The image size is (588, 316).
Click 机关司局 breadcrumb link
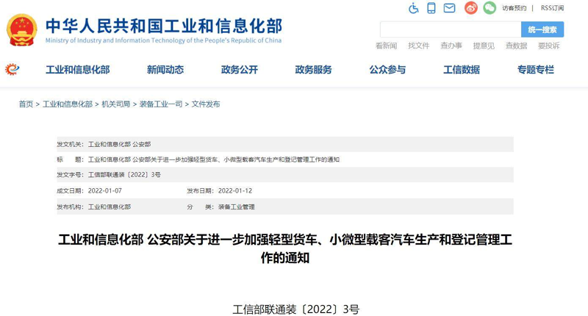tap(116, 104)
